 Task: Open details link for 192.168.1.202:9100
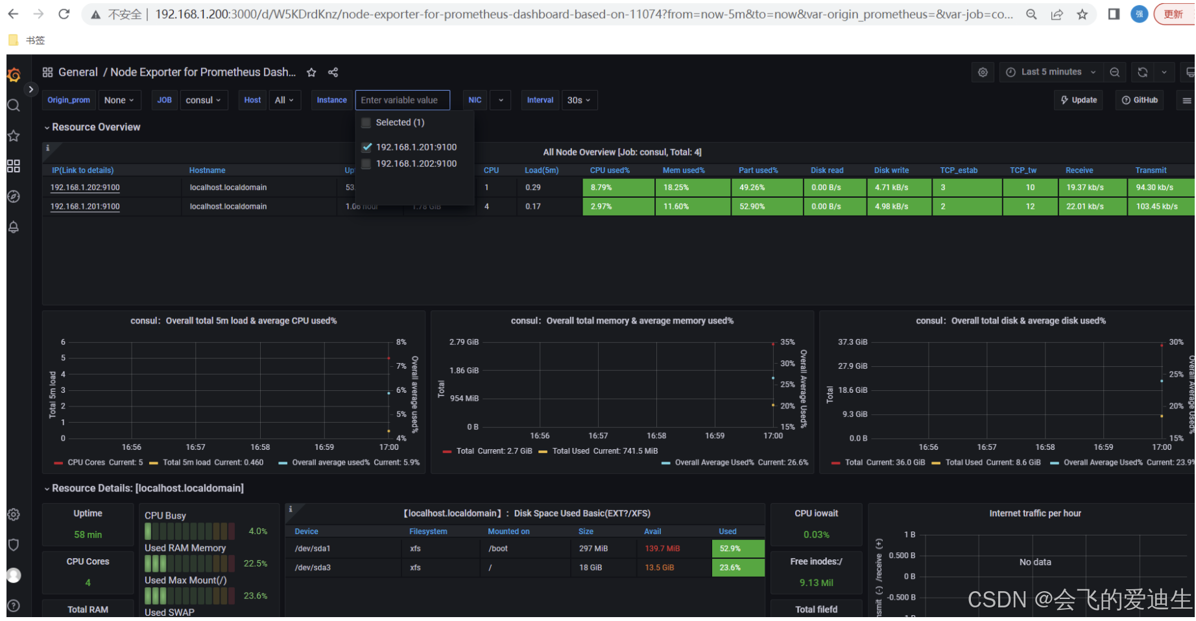(x=85, y=187)
